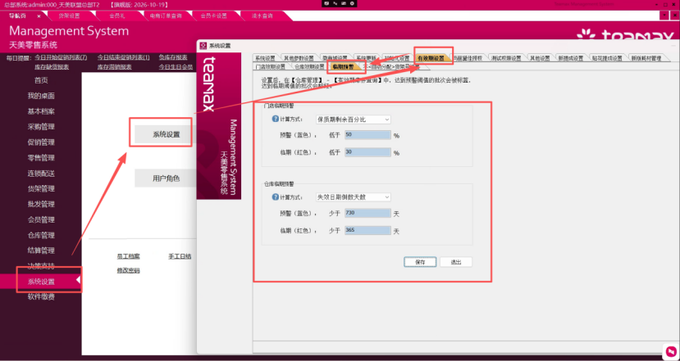Viewport: 680px width, 361px height.
Task: Open the 今日生日会员 link
Action: 176,67
